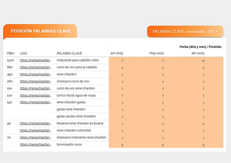Open link for tonico facial agua de rosas
Screen dimensions: 231x163
coord(36,95)
